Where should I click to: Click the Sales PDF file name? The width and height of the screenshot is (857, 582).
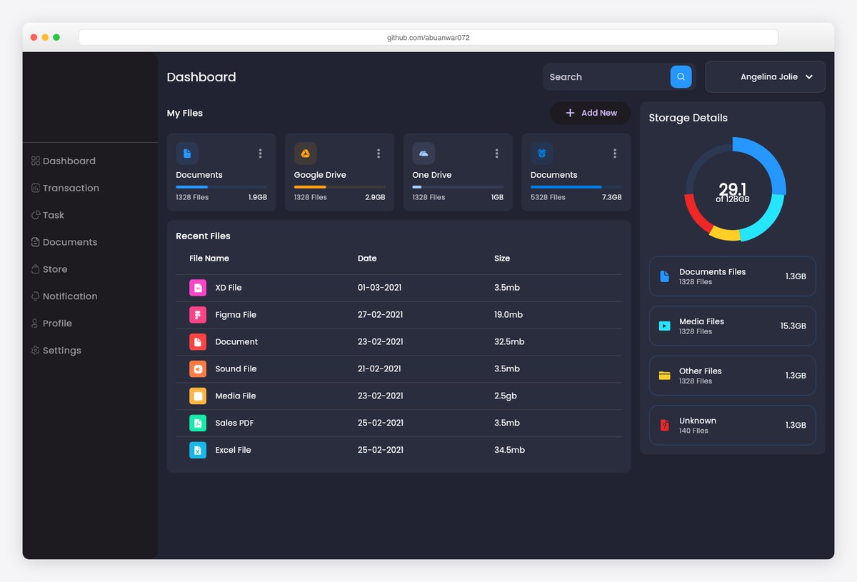[234, 423]
